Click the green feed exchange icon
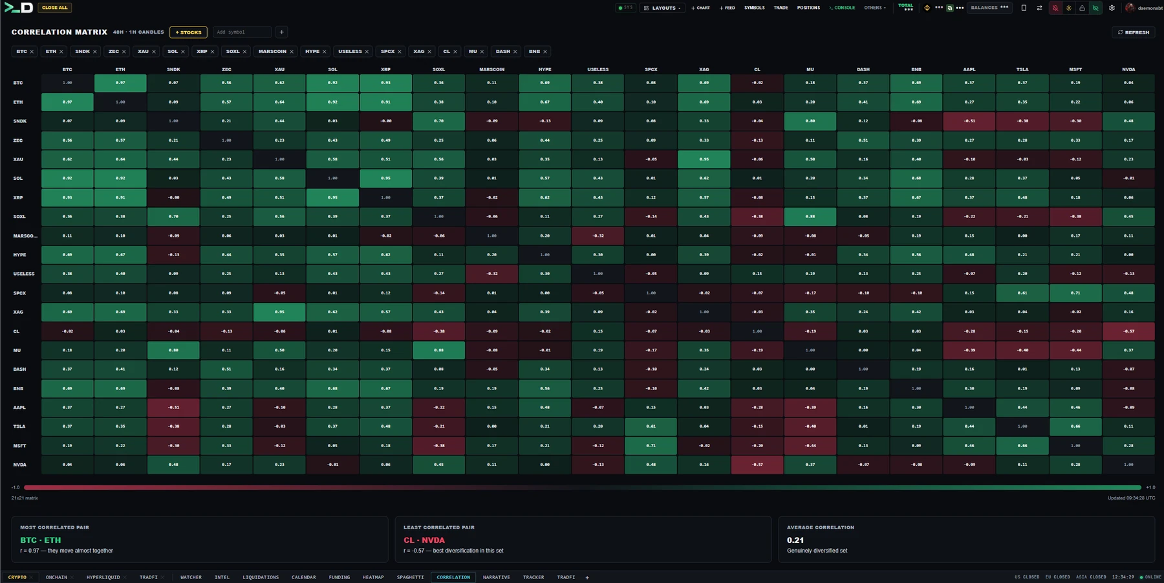Screen dimensions: 1164x583 (950, 8)
